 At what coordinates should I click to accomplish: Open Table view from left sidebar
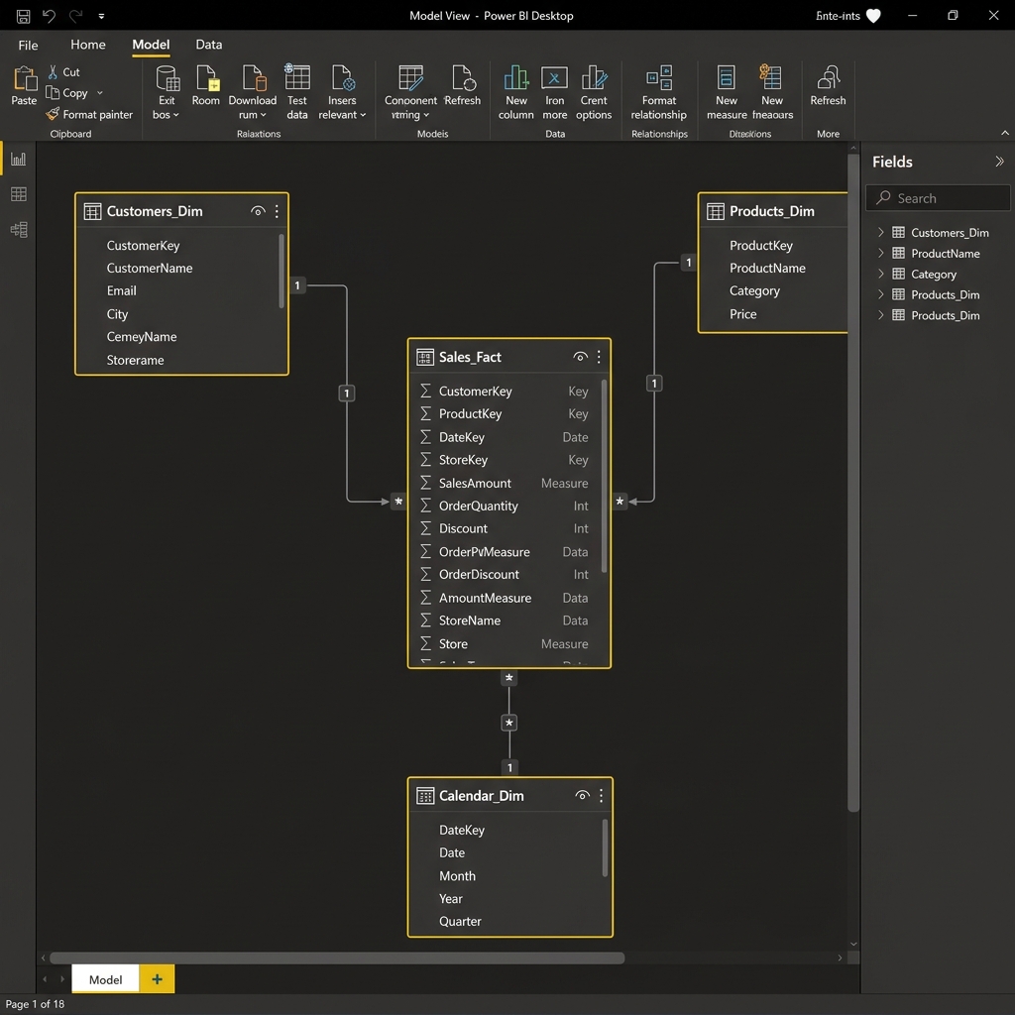(x=18, y=194)
